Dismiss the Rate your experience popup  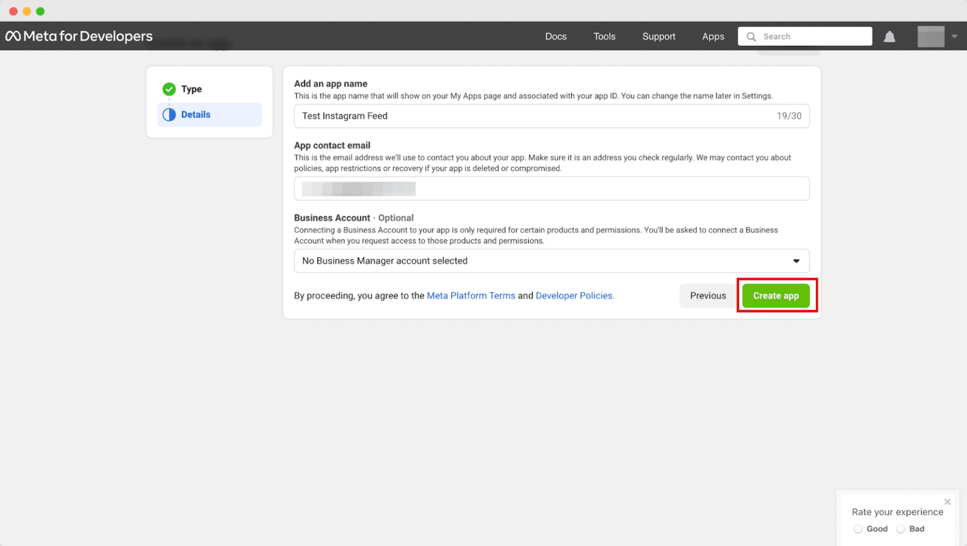(947, 501)
